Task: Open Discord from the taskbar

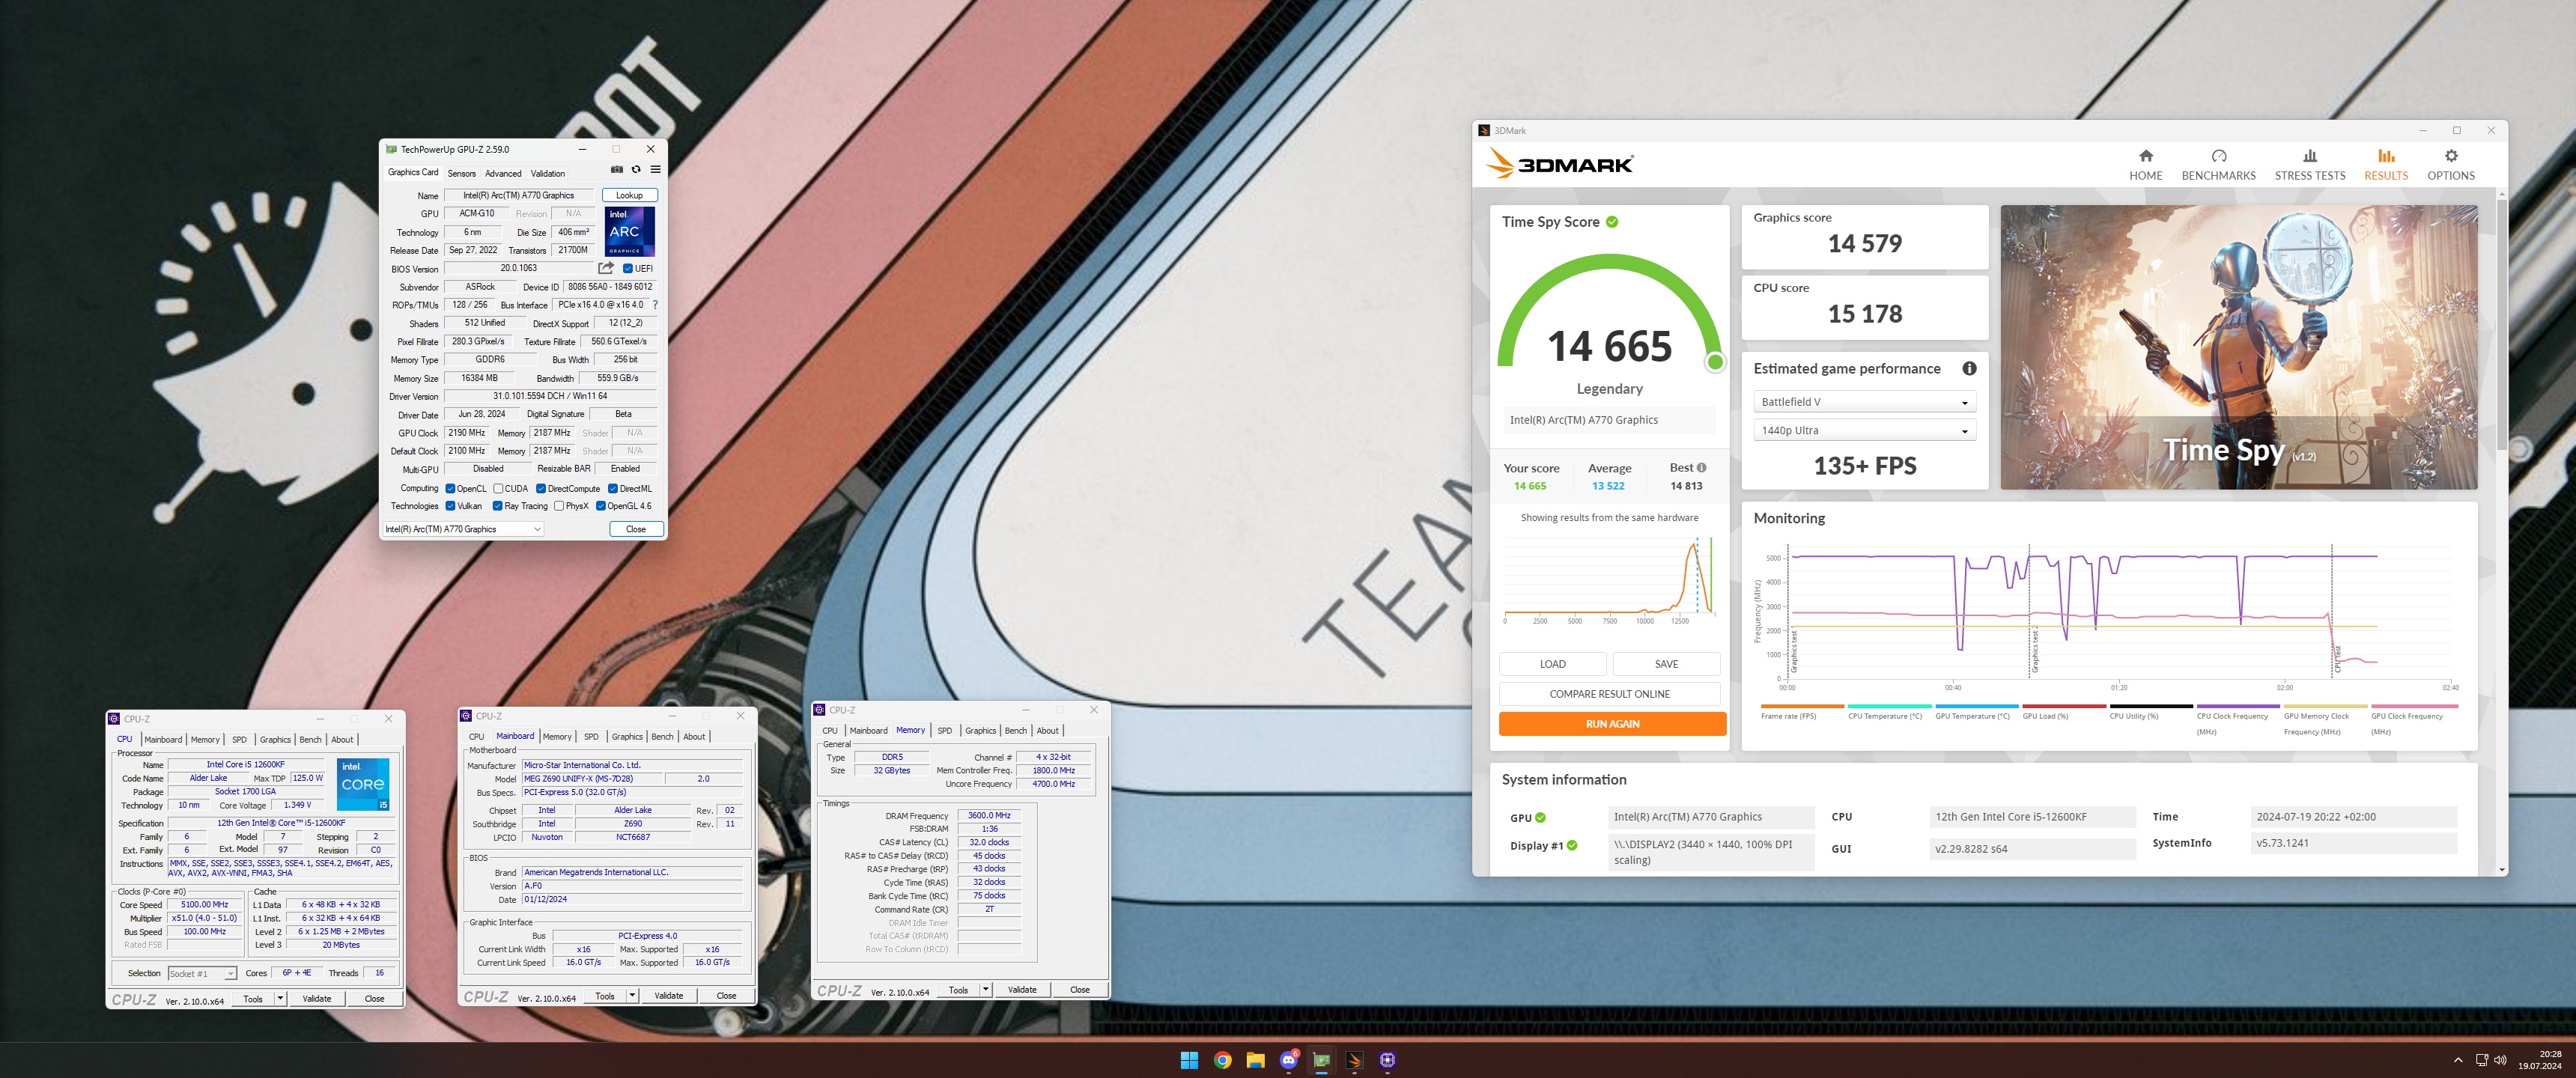Action: click(1288, 1060)
